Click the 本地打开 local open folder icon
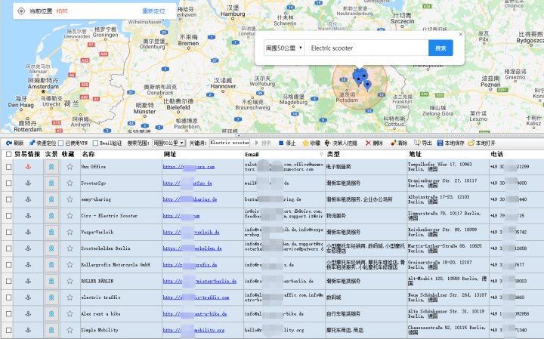544x339 pixels. click(x=471, y=143)
